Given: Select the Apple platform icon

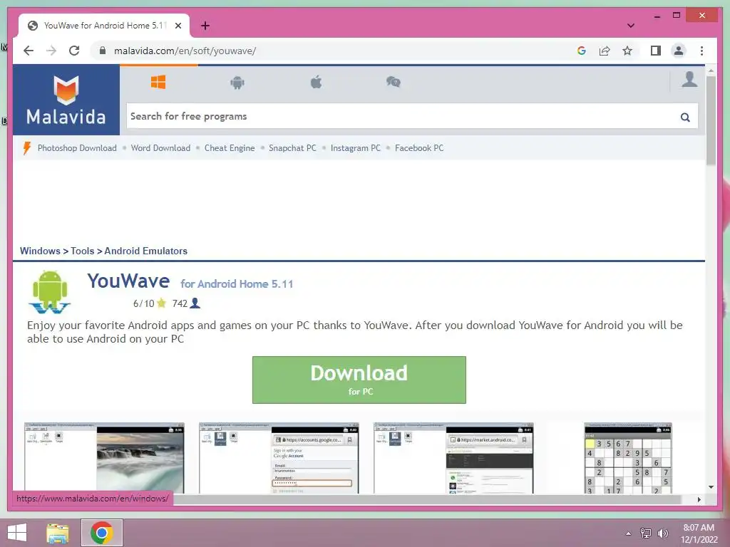Looking at the screenshot, I should click(x=316, y=83).
